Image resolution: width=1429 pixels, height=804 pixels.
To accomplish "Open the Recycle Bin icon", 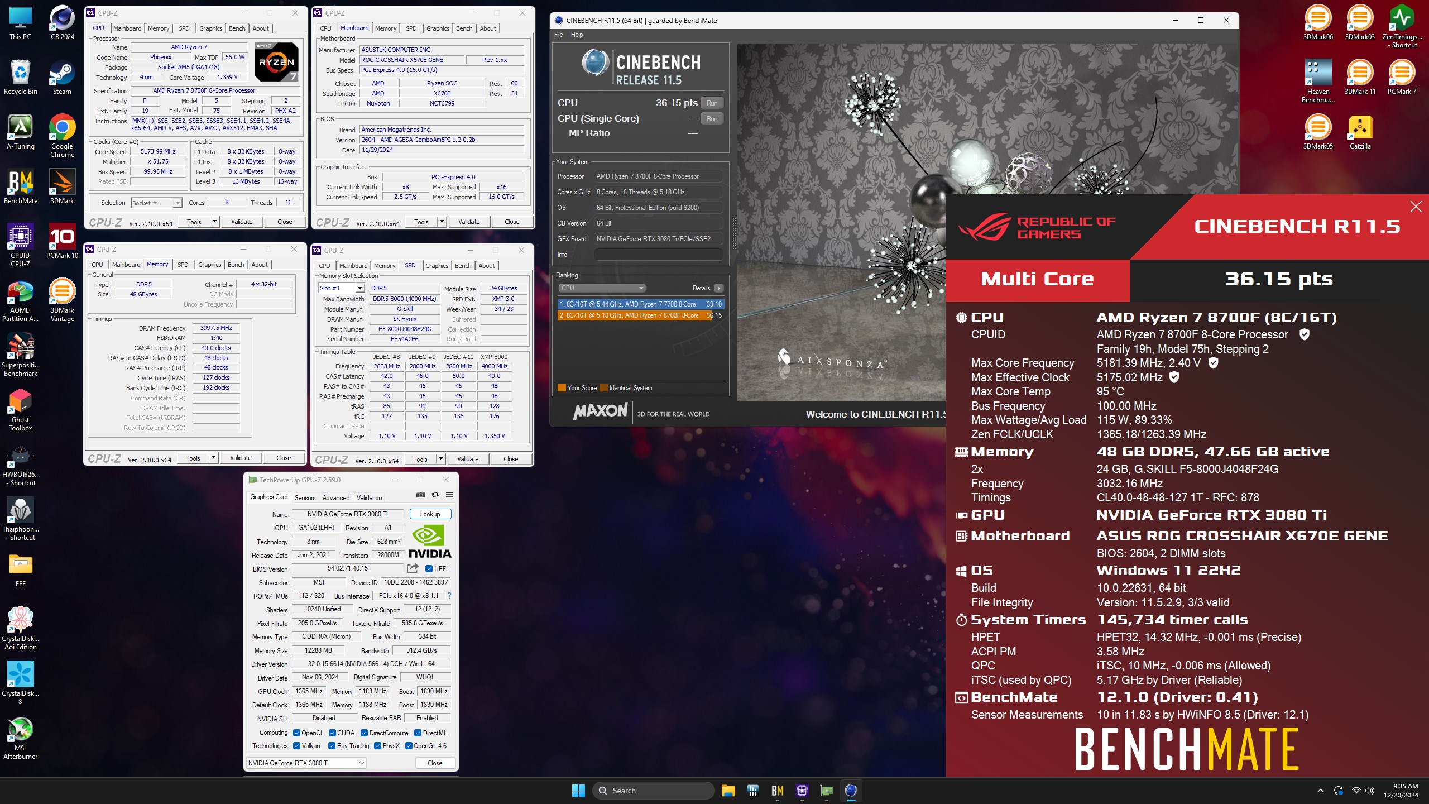I will pos(21,78).
